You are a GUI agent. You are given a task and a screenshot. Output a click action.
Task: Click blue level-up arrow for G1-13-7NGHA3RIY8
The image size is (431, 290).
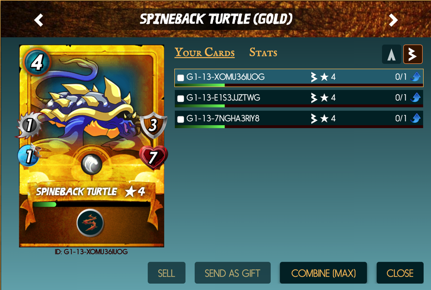click(416, 118)
